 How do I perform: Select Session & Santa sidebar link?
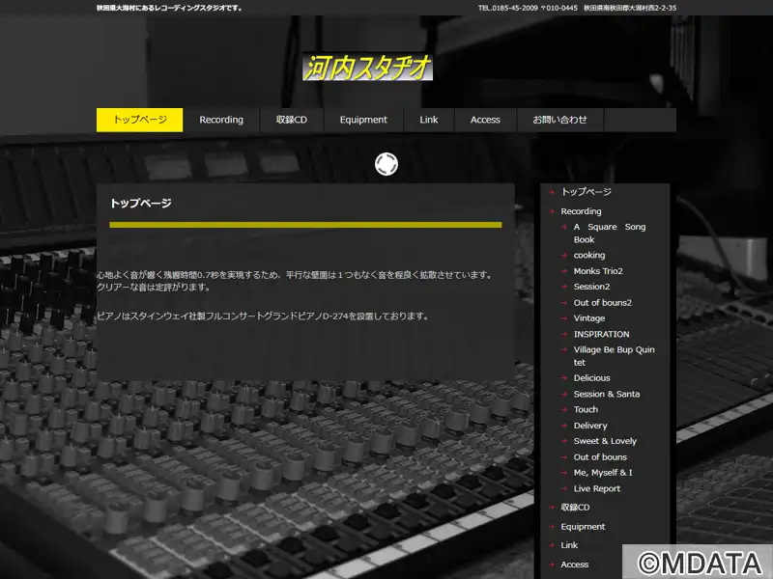pos(606,394)
